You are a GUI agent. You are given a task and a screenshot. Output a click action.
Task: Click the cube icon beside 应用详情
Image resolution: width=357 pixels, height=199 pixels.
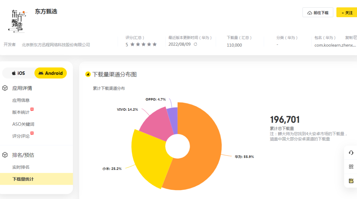[5, 88]
